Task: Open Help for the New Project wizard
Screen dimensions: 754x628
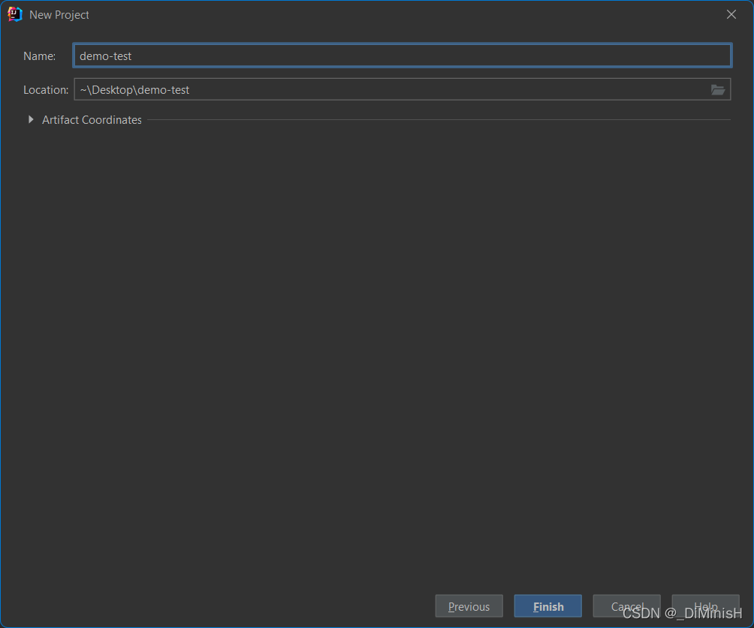Action: [705, 606]
